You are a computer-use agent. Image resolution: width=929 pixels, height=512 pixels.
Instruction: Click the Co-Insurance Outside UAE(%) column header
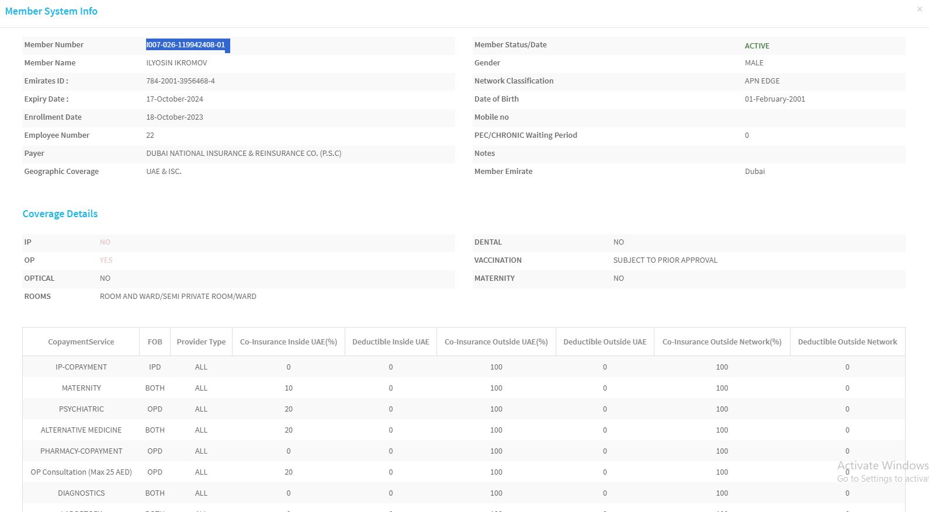[x=496, y=342]
